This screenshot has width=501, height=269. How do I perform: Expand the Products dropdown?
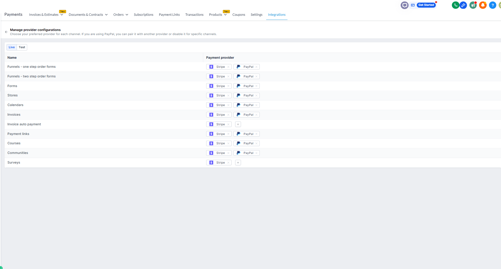tap(218, 15)
